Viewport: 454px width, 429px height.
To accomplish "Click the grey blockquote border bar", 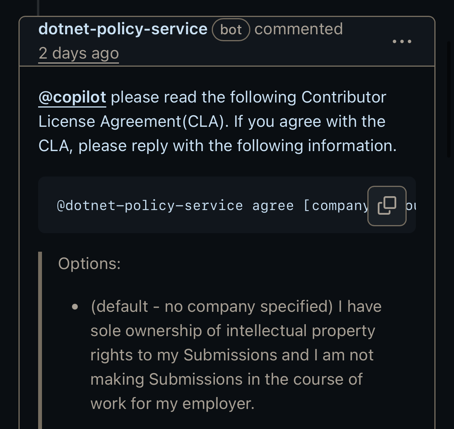I will coord(40,339).
